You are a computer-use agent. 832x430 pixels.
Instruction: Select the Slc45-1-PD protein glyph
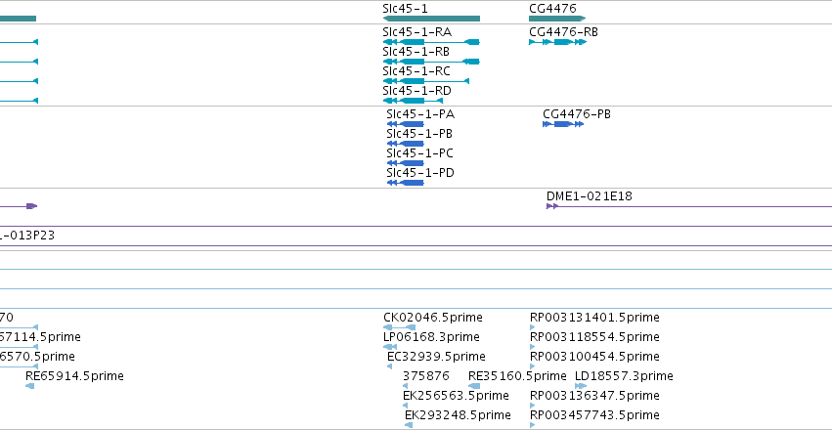(x=406, y=183)
